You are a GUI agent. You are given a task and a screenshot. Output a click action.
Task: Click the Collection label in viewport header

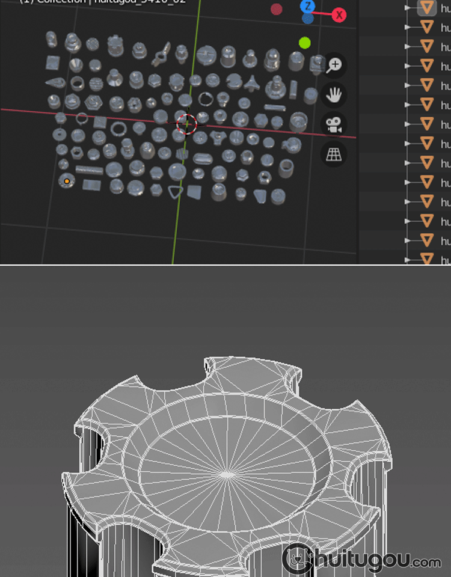(59, 2)
